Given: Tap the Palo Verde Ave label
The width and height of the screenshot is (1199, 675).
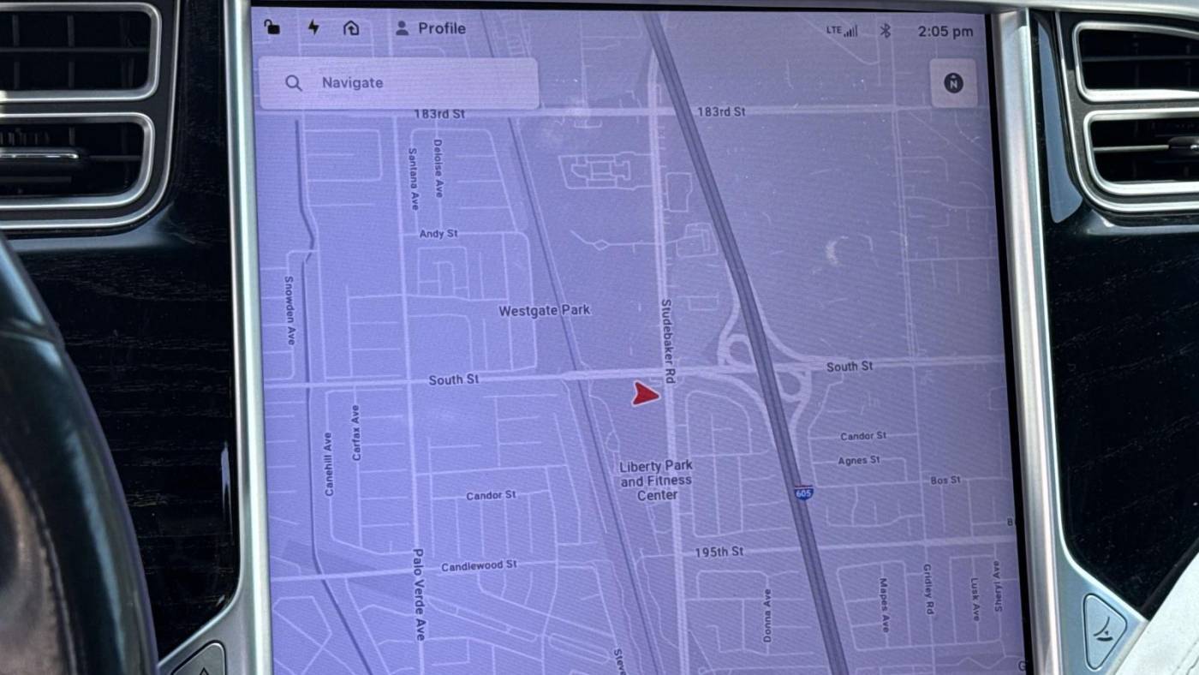Looking at the screenshot, I should tap(419, 594).
